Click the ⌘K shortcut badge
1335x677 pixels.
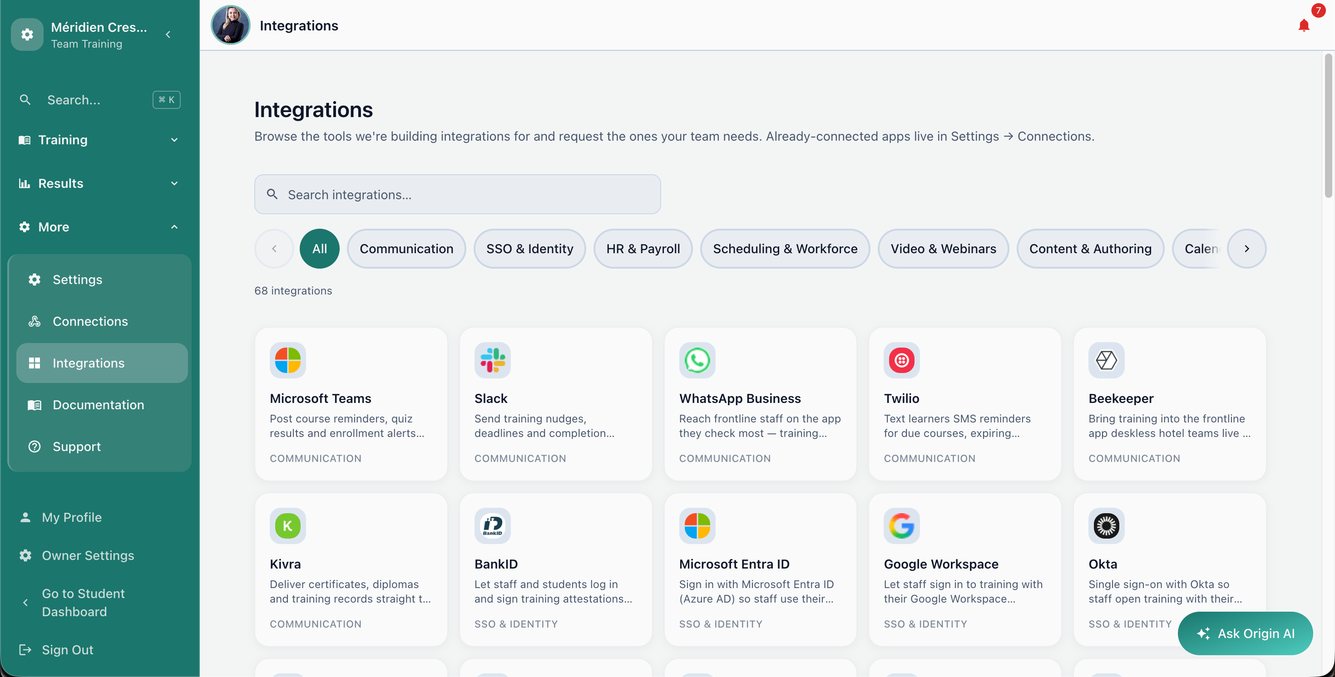pyautogui.click(x=166, y=99)
